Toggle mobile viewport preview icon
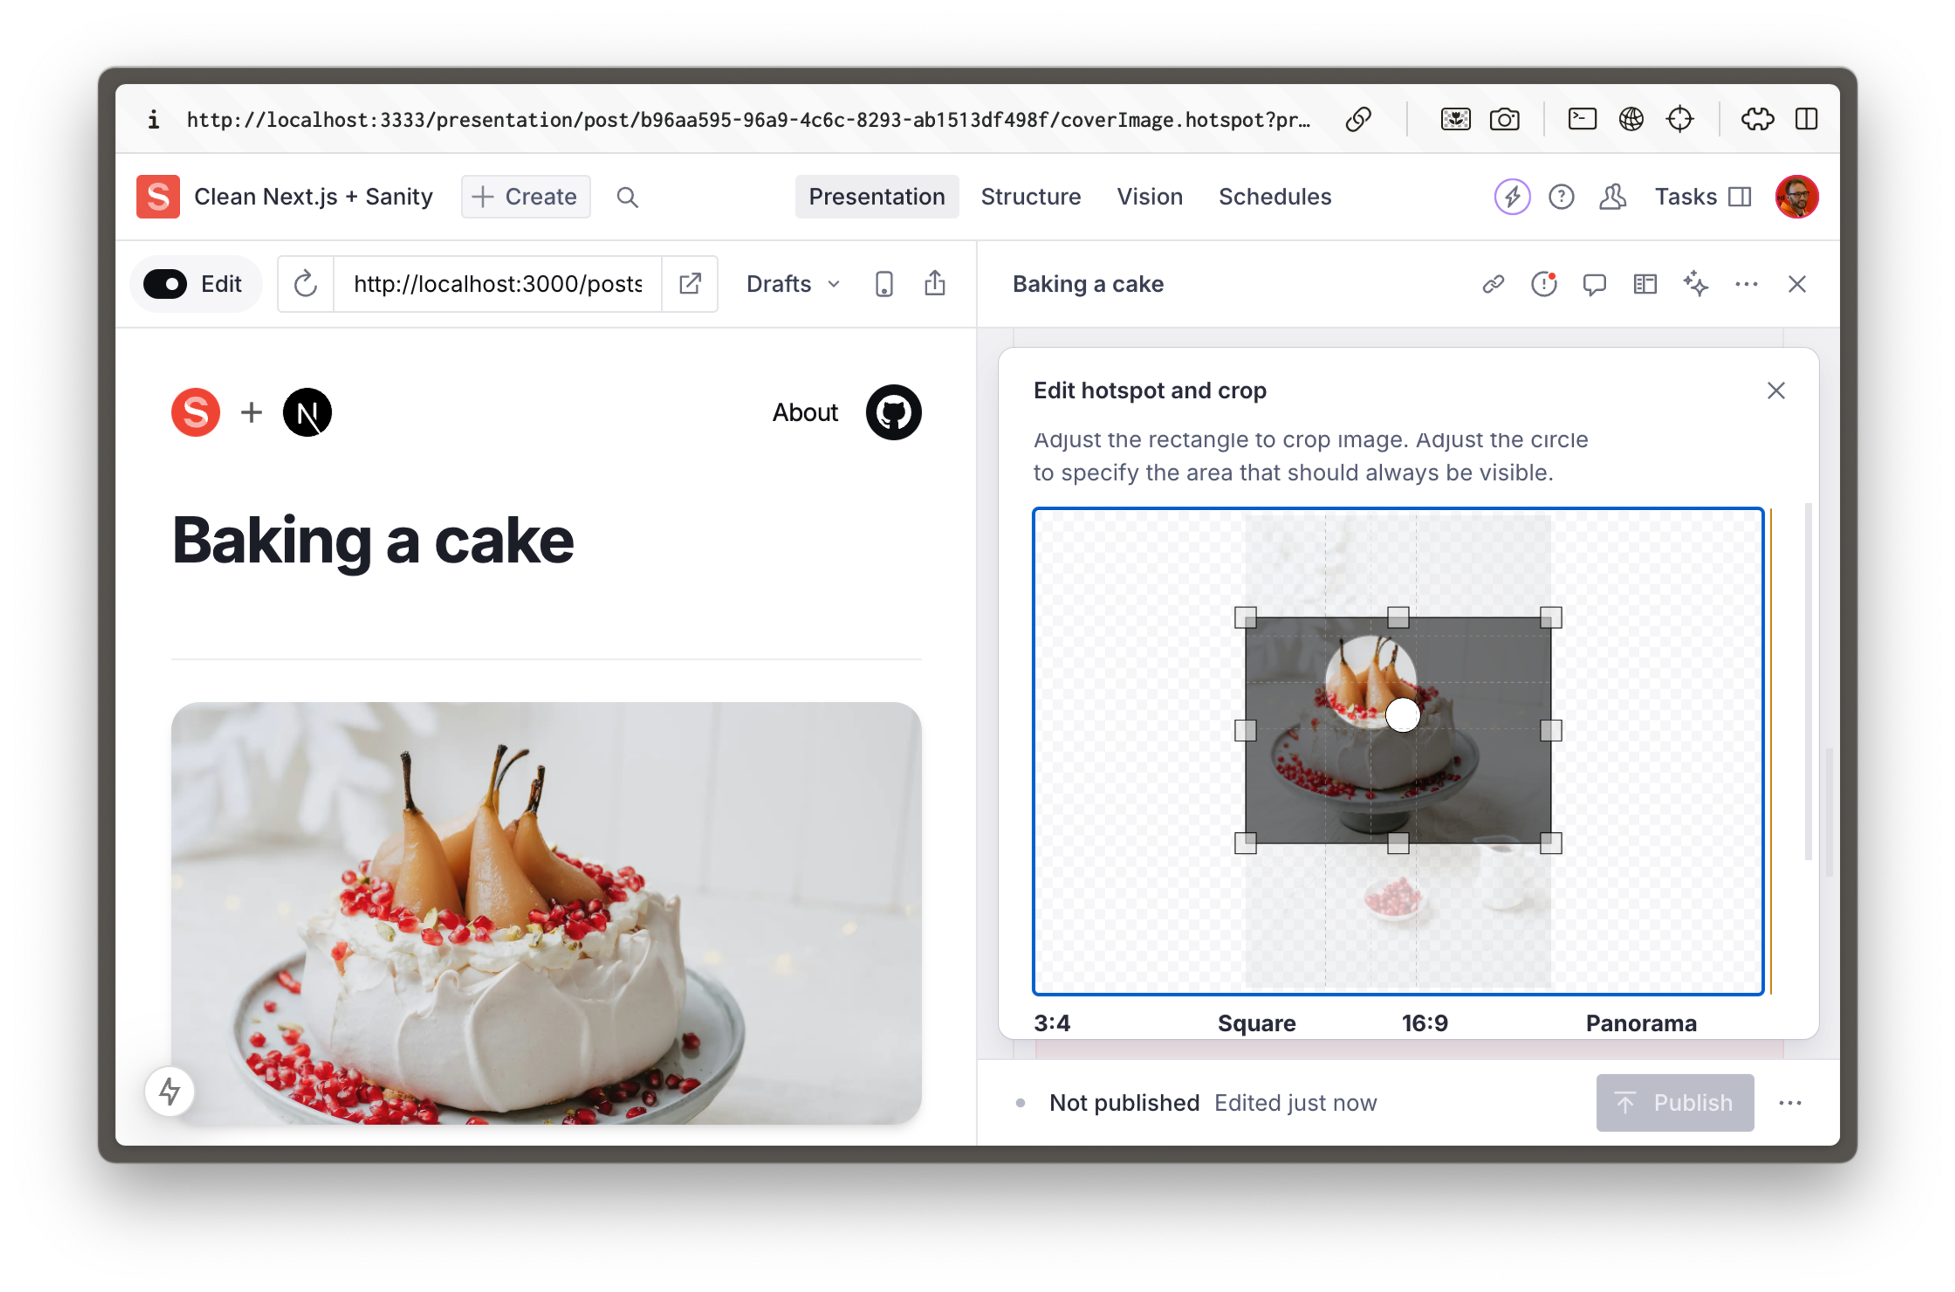This screenshot has width=1955, height=1292. [884, 284]
